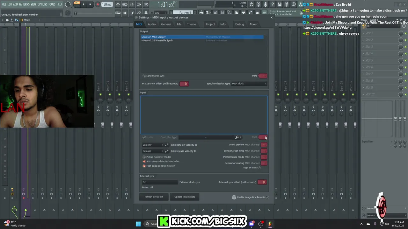
Task: Click the wrench icon beside Controller type
Action: tap(237, 137)
